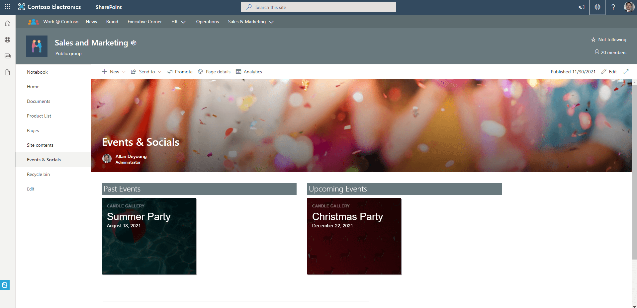Click the expand content view arrow icon
Screen dimensions: 637x308
point(626,72)
